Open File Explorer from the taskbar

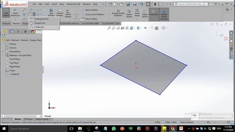80,129
